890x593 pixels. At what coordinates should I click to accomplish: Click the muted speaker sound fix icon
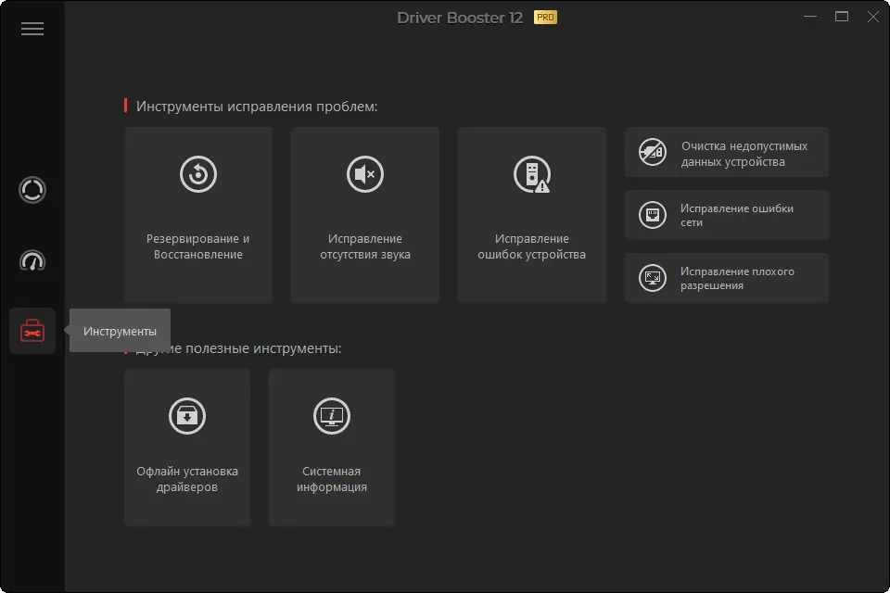[x=365, y=173]
